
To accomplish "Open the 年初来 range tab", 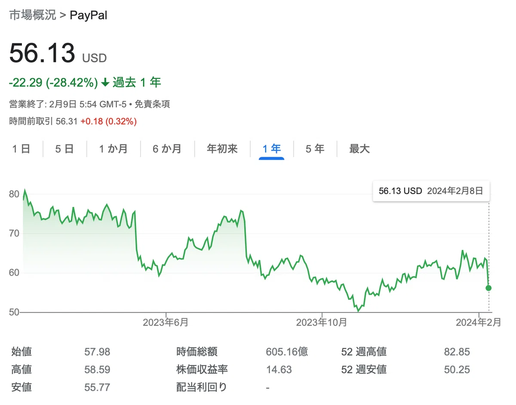I will coord(222,149).
